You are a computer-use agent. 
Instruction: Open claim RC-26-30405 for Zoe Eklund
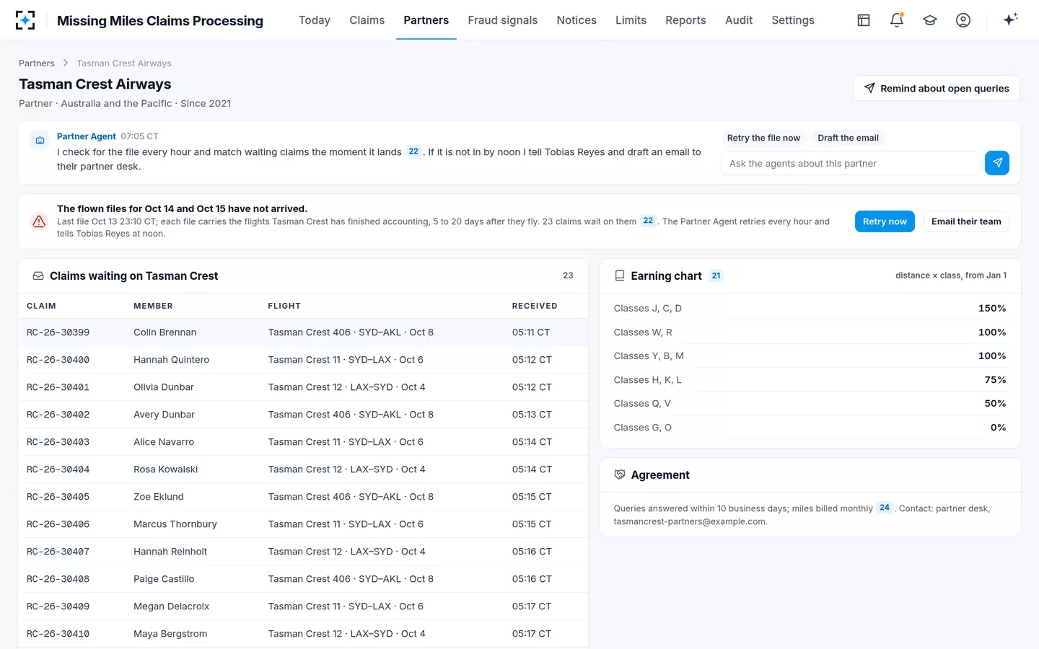coord(303,497)
